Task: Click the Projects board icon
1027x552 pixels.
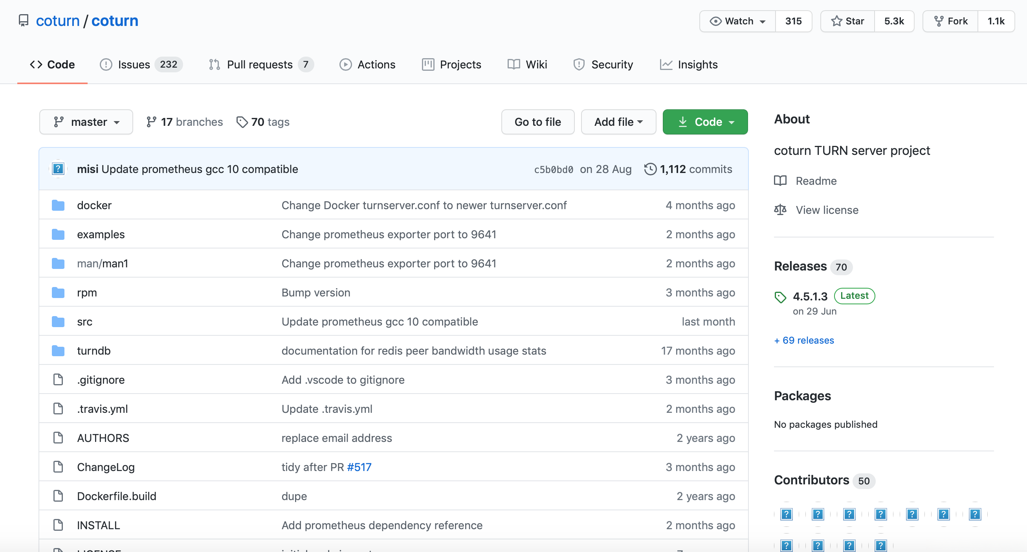Action: point(428,64)
